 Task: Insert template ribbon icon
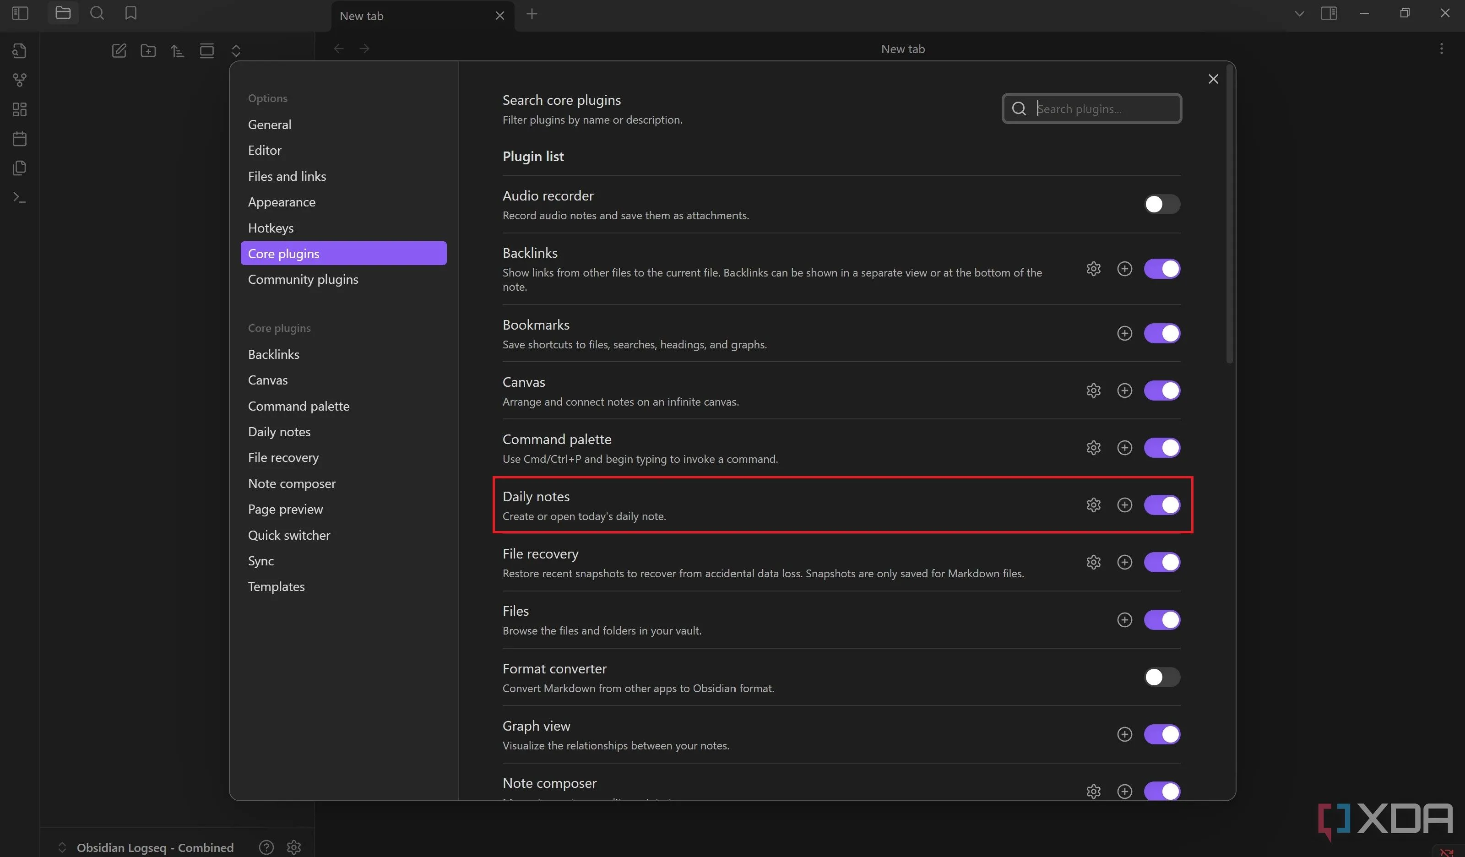[19, 168]
